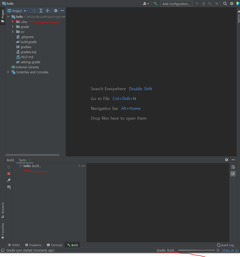The height and width of the screenshot is (257, 240).
Task: Expand the src folder
Action: [x=13, y=32]
